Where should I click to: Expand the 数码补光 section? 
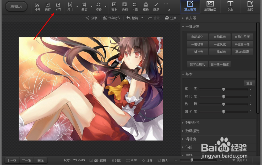[192, 123]
